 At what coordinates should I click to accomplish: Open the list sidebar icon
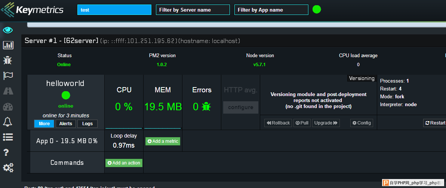click(x=8, y=137)
